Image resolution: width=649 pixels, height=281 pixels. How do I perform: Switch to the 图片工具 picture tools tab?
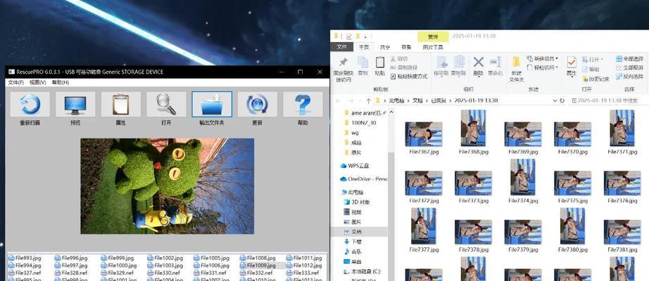click(x=433, y=48)
